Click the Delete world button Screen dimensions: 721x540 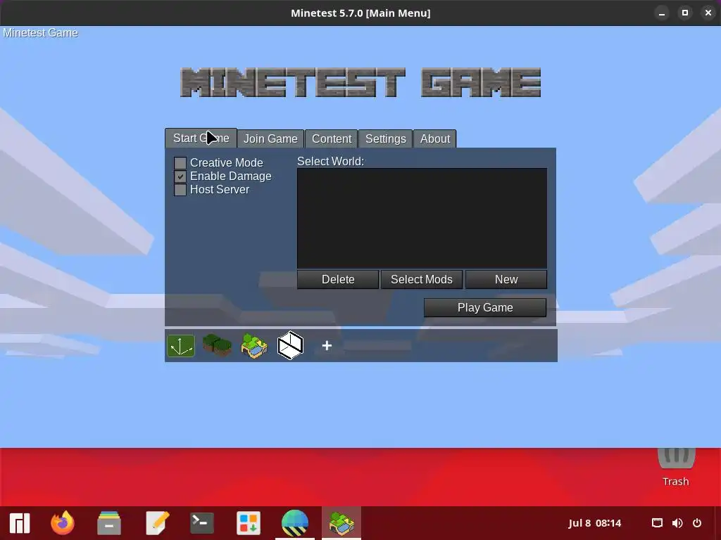338,279
